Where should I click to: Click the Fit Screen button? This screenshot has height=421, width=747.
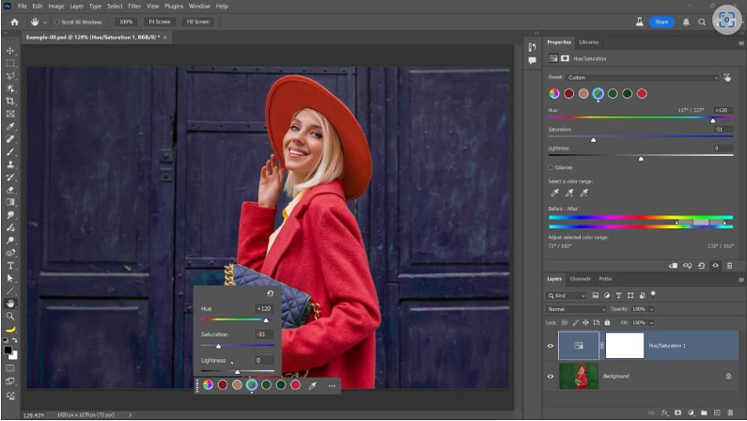(x=159, y=22)
